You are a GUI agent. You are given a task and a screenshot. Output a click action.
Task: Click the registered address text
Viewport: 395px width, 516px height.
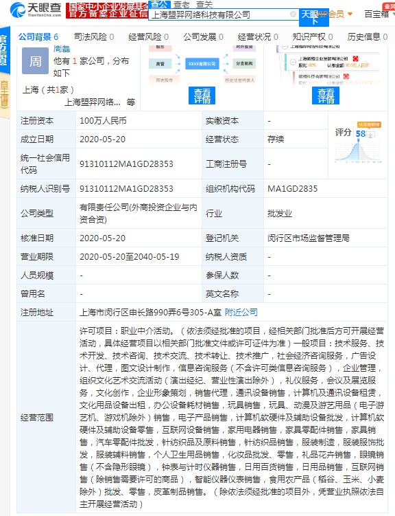coord(150,313)
